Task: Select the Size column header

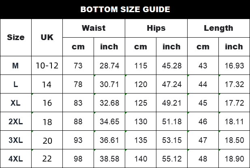Action: (x=16, y=37)
